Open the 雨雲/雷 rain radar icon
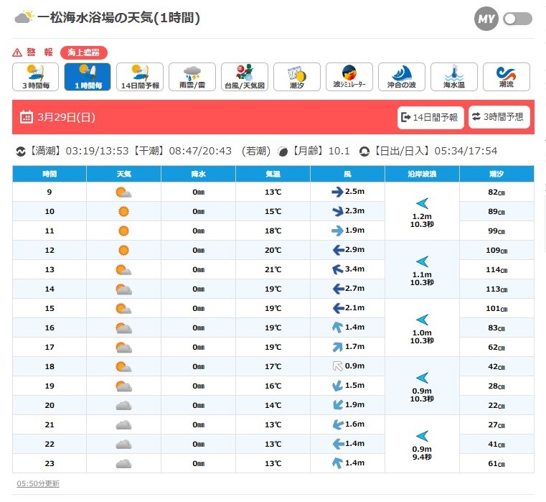546x502 pixels. click(x=192, y=77)
